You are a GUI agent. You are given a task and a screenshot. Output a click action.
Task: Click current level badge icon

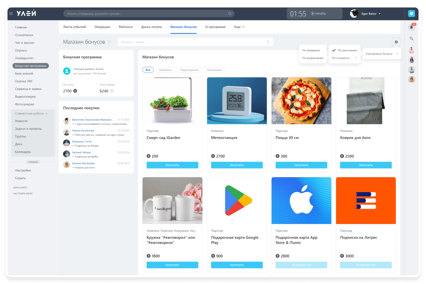[x=67, y=71]
